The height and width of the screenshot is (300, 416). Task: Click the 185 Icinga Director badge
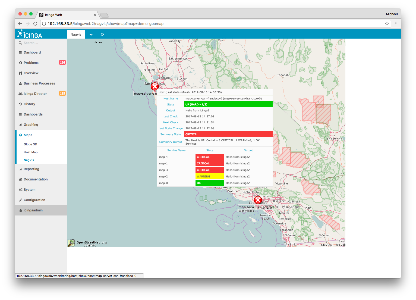click(62, 93)
